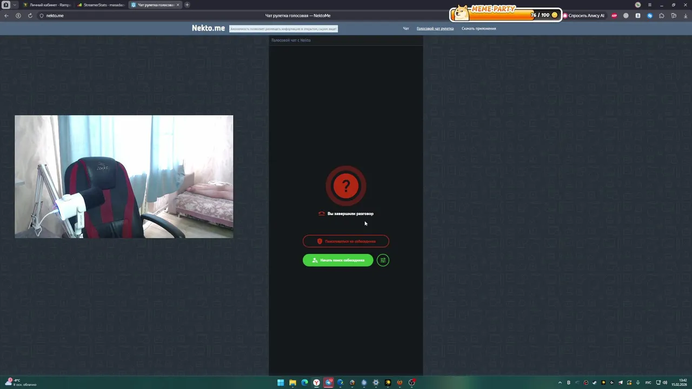This screenshot has height=389, width=692.
Task: Click the Nekto.me logo
Action: (x=208, y=28)
